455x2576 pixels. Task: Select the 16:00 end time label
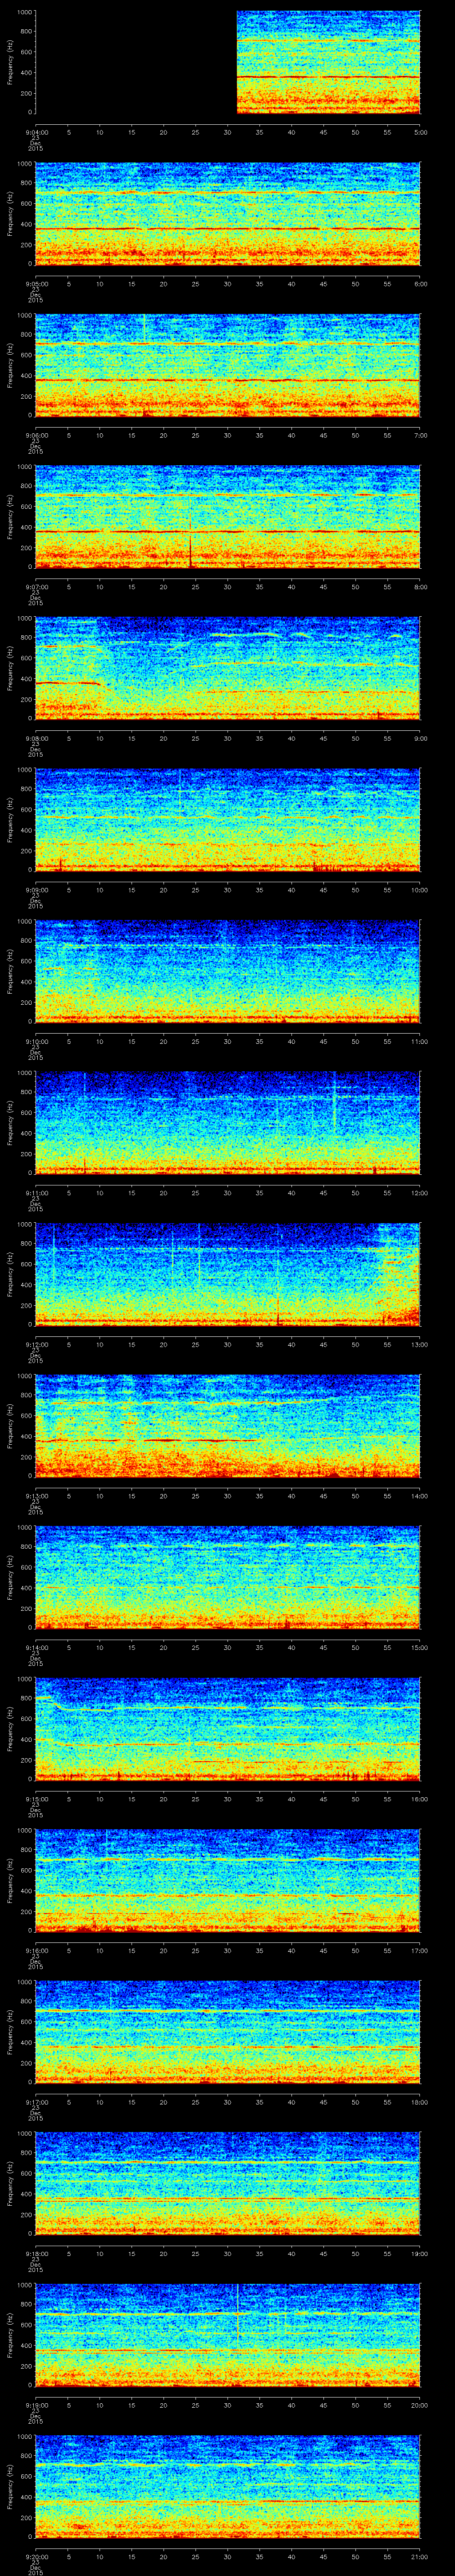click(x=420, y=1798)
